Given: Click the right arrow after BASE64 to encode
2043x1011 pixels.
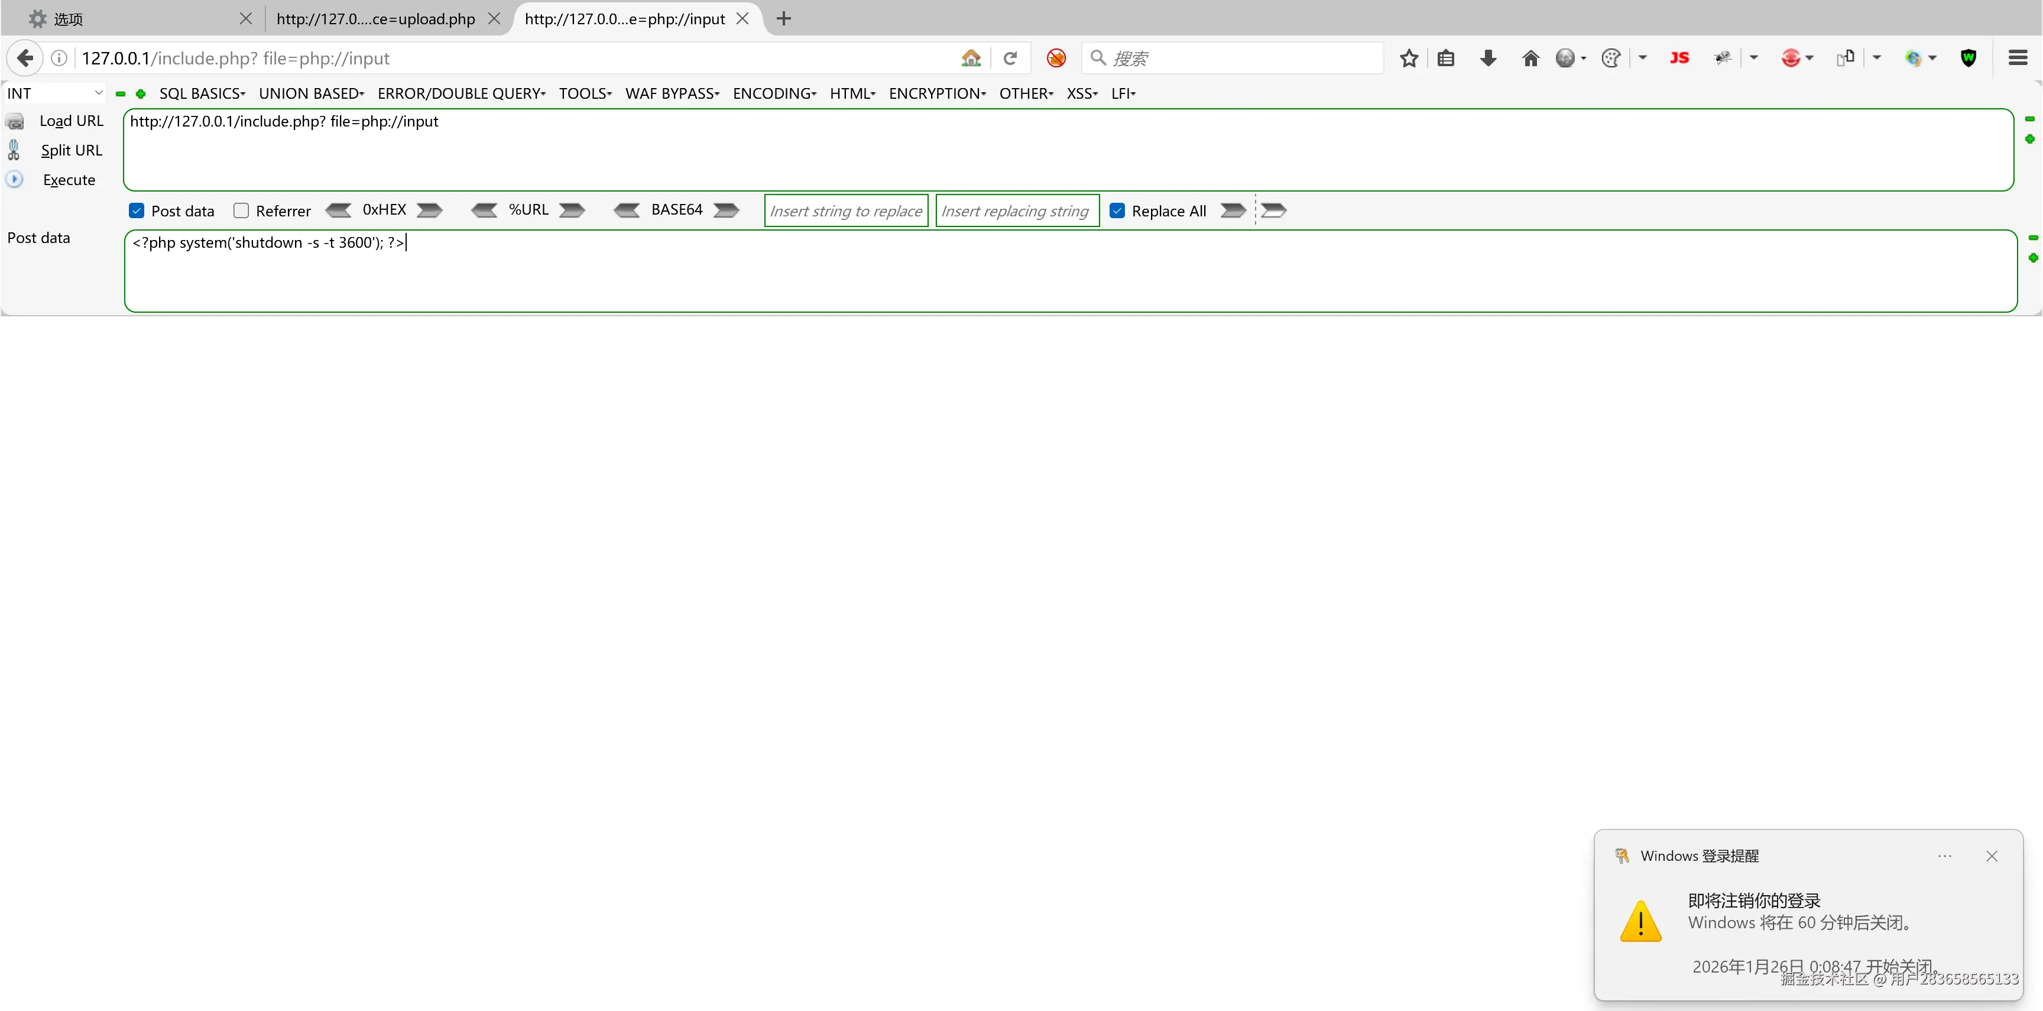Looking at the screenshot, I should coord(726,210).
